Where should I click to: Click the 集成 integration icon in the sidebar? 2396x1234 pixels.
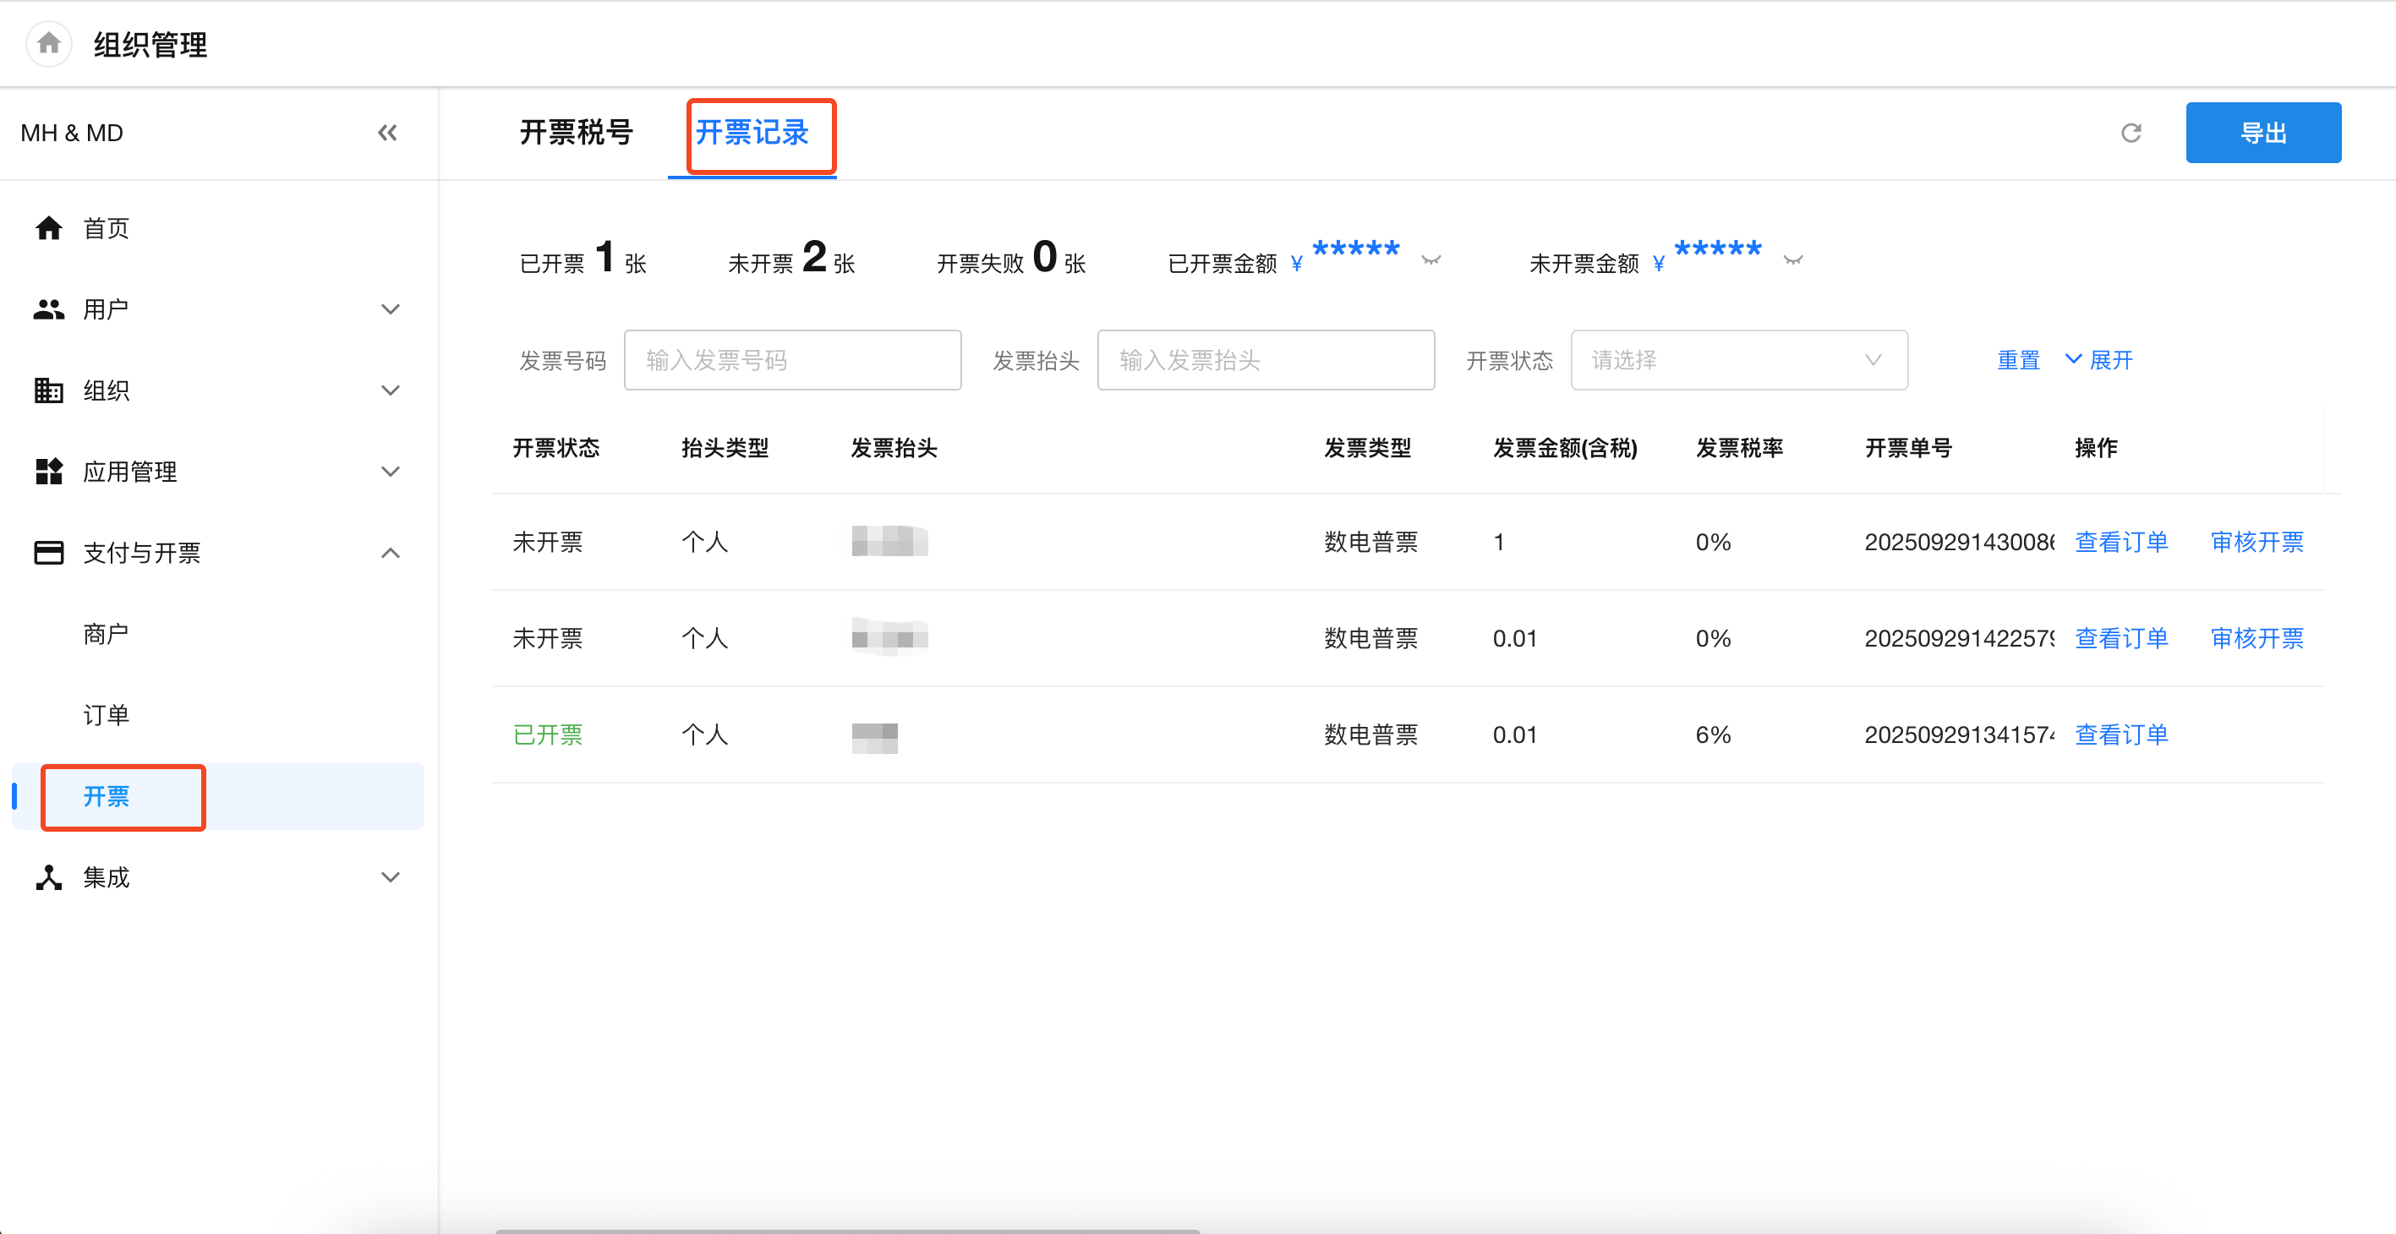pos(48,877)
